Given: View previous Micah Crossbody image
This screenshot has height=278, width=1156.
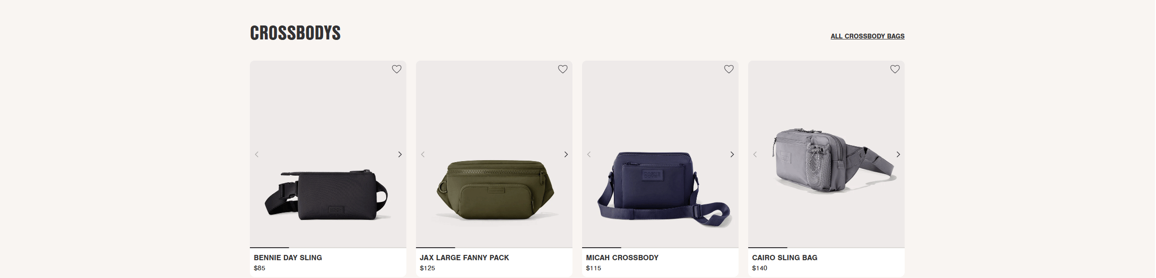Looking at the screenshot, I should click(x=589, y=154).
